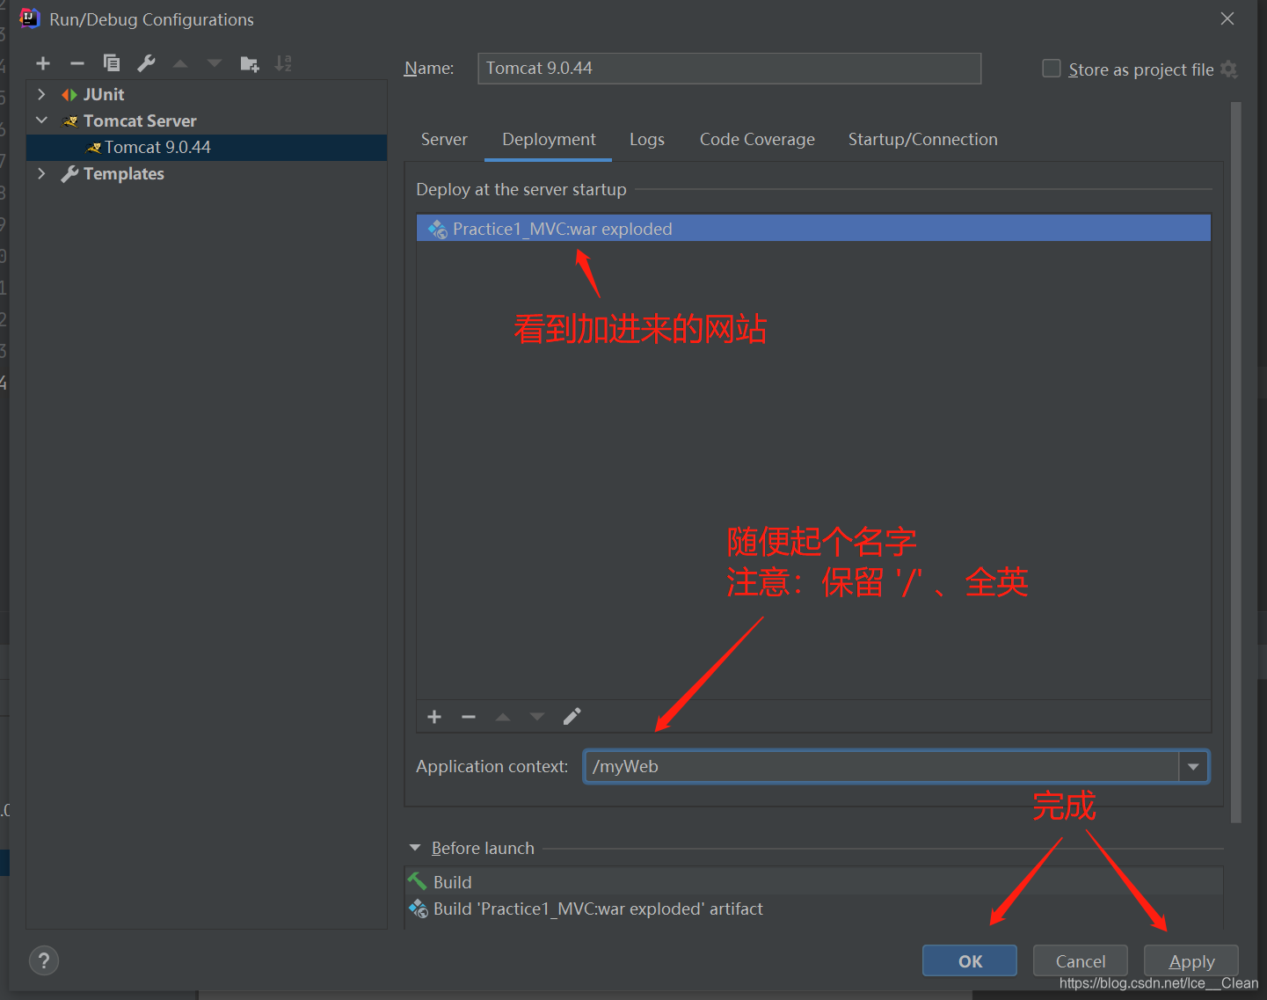Collapse the Tomcat Server tree node
1267x1000 pixels.
(x=40, y=120)
